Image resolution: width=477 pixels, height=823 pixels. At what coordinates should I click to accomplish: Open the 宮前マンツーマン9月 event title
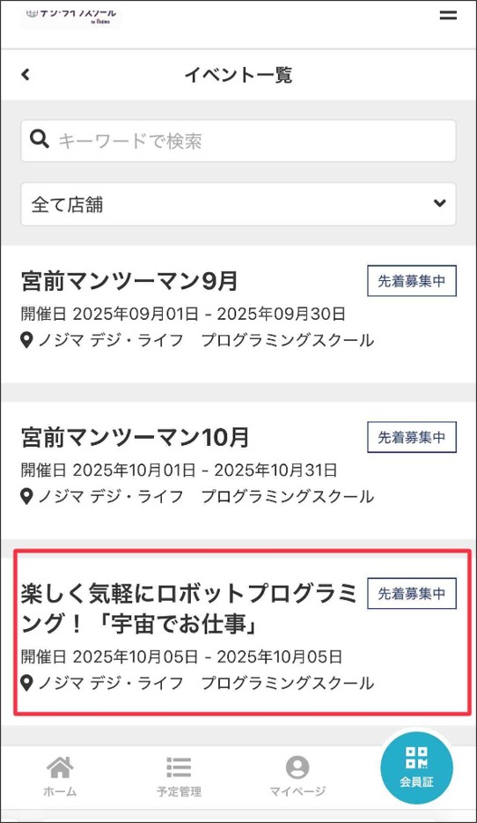coord(129,281)
